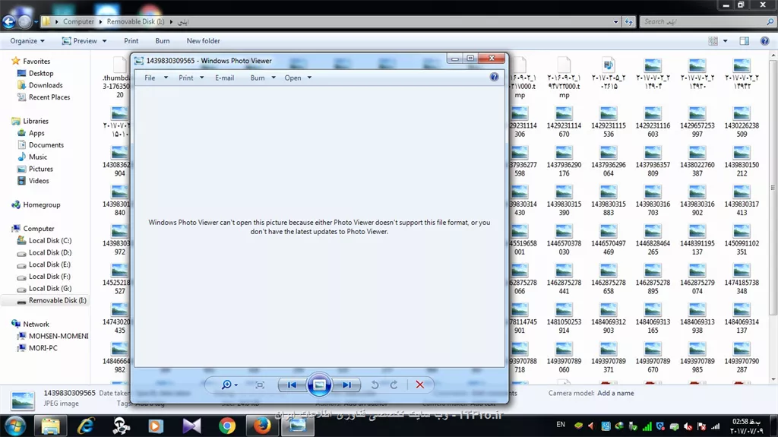The image size is (778, 437).
Task: Open the MOHSEN-MOMENI network computer
Action: tap(59, 336)
